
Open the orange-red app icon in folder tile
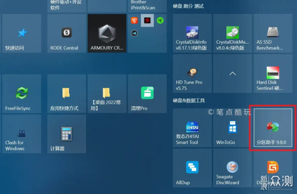pos(134,21)
